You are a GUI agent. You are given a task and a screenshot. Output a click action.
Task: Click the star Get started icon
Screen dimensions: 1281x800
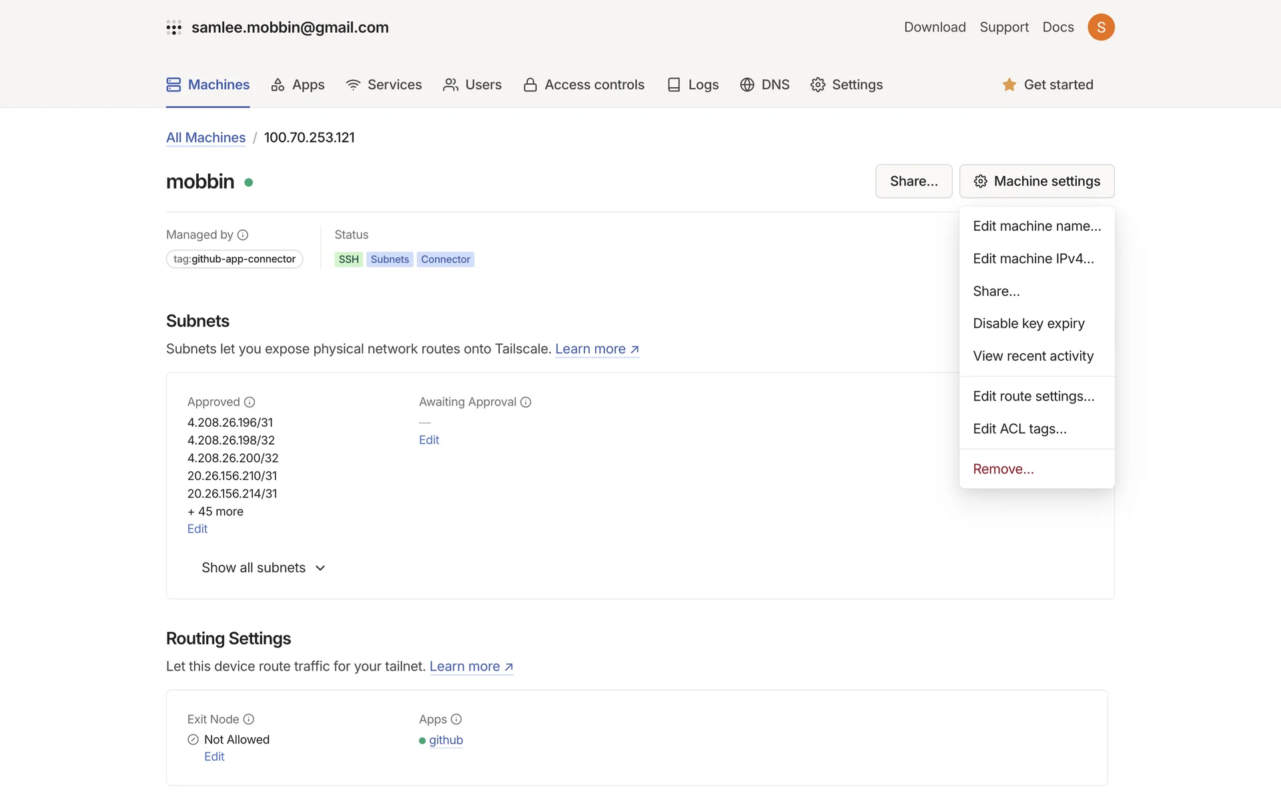(x=1009, y=85)
